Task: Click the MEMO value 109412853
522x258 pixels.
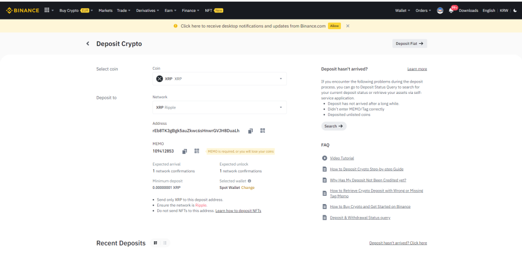Action: (x=163, y=151)
